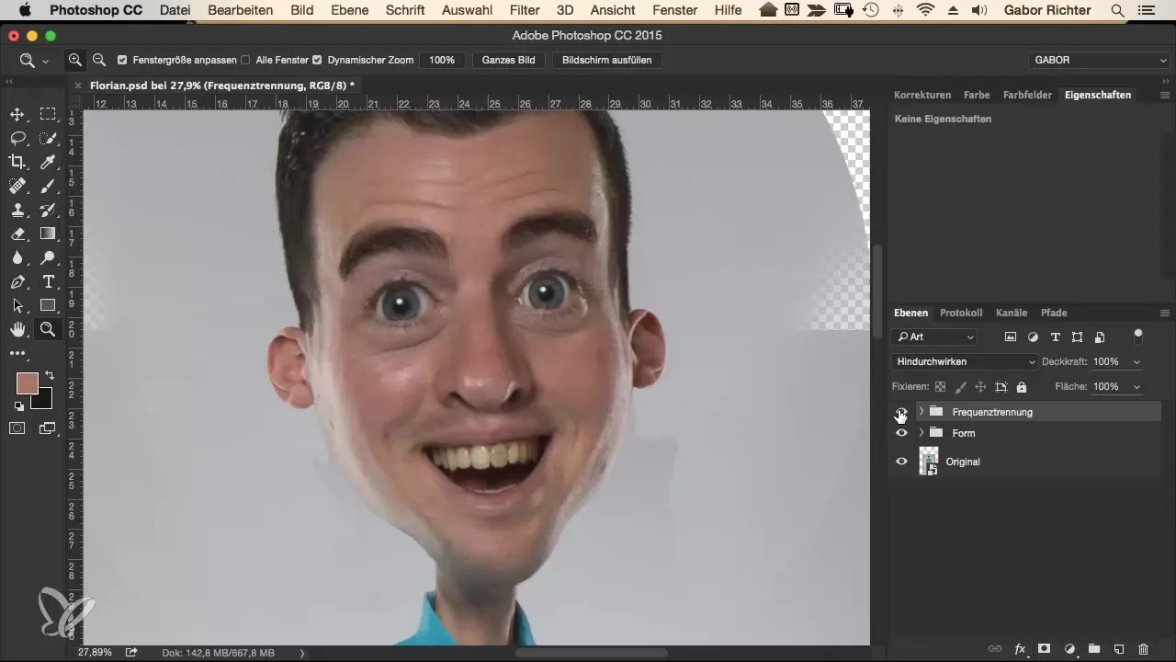Select the Gradient tool

tap(48, 234)
